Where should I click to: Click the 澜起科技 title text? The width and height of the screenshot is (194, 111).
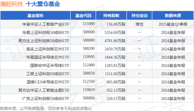coord(11,4)
